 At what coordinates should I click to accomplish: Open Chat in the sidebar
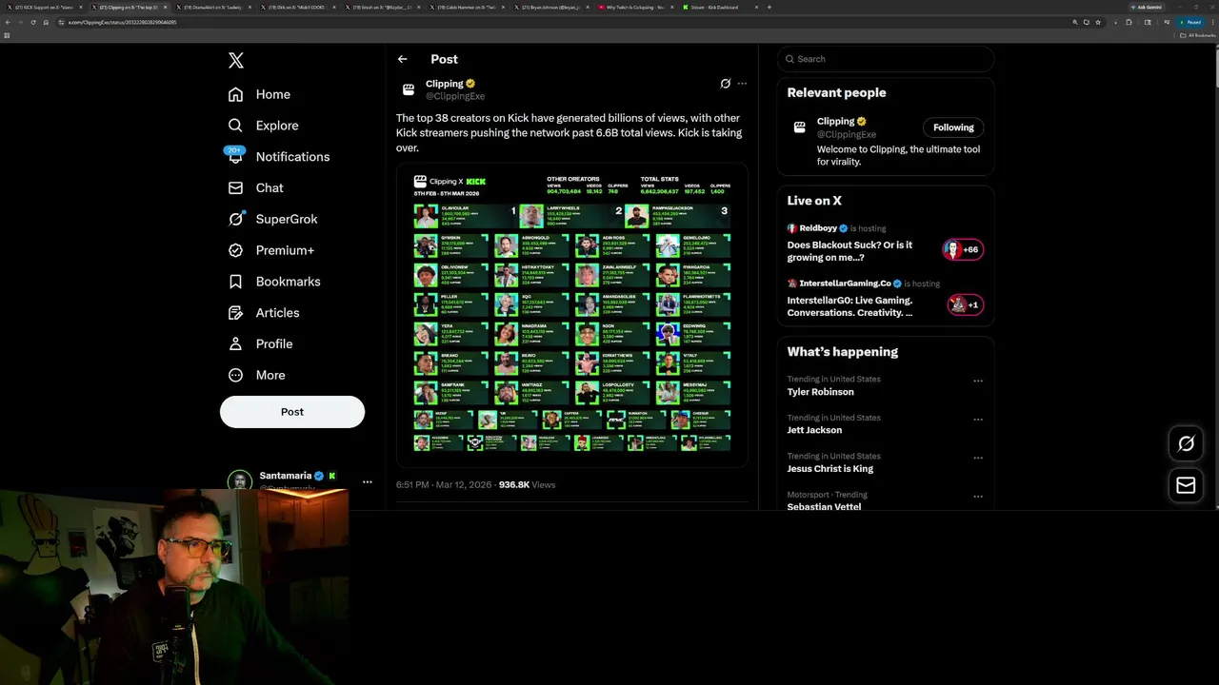pyautogui.click(x=255, y=187)
